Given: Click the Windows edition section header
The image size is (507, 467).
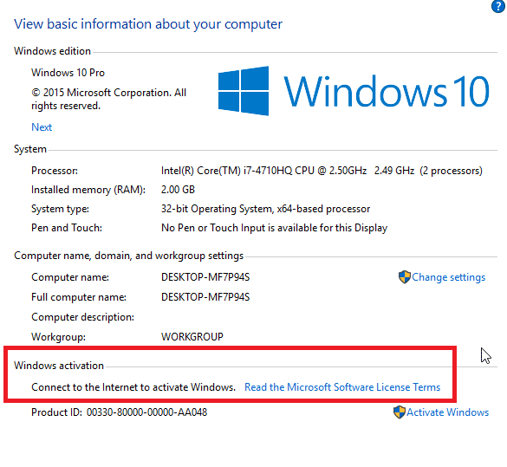Looking at the screenshot, I should click(52, 51).
